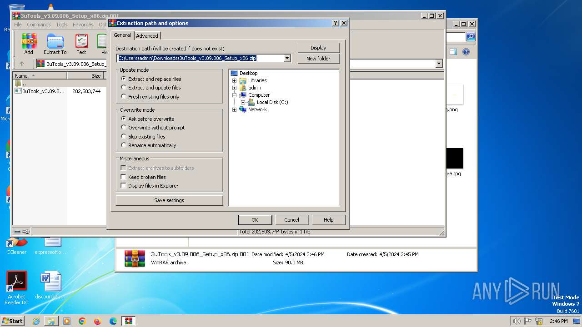Open WinRAR address bar dropdown arrow
This screenshot has width=582, height=327.
pos(439,64)
